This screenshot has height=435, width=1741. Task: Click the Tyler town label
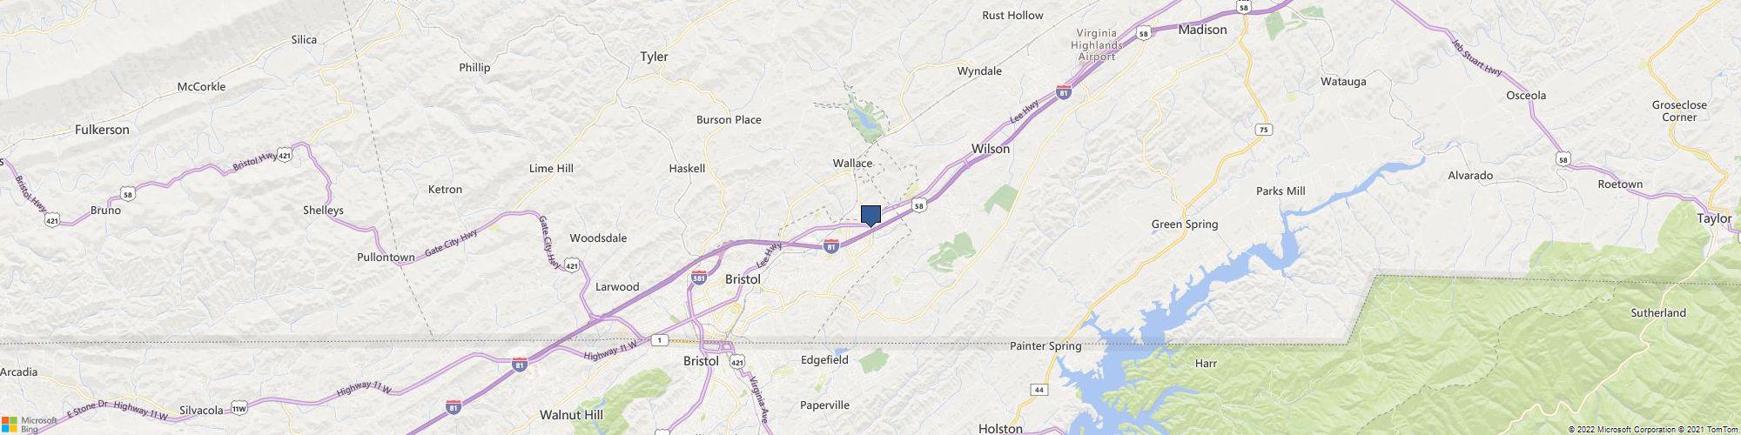point(654,57)
